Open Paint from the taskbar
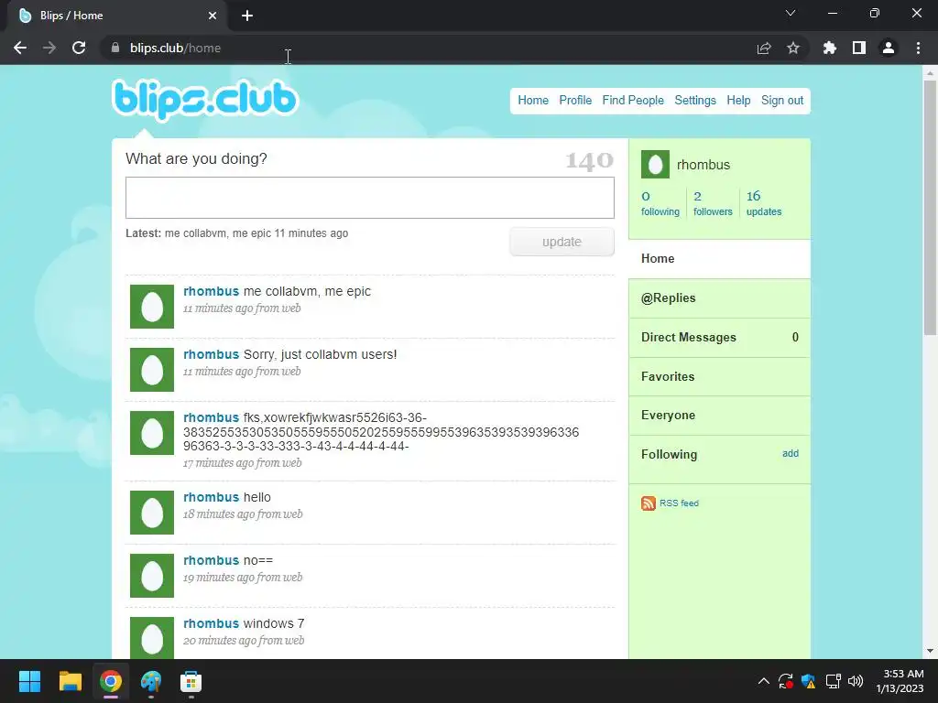Viewport: 938px width, 703px height. [x=151, y=681]
